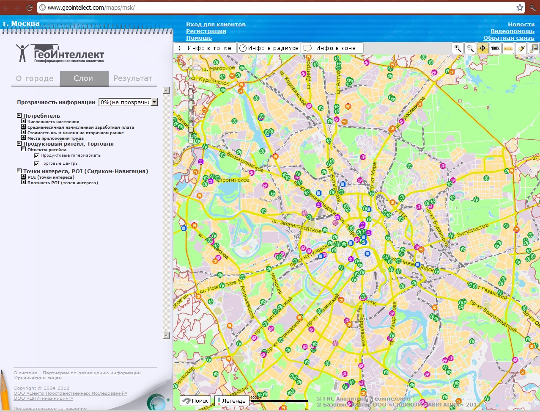This screenshot has height=412, width=540.
Task: Activate the zoom-in magnifier tool
Action: [458, 48]
